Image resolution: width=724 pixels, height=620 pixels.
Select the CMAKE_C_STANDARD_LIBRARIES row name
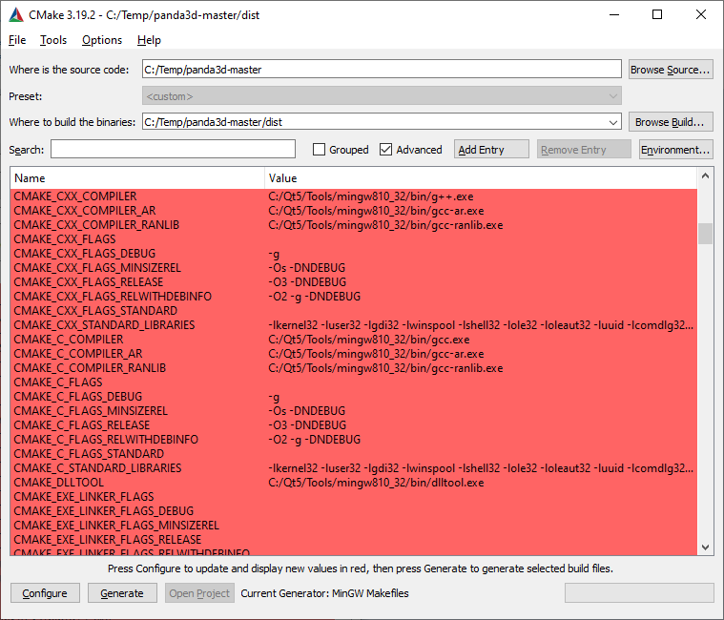click(x=97, y=468)
